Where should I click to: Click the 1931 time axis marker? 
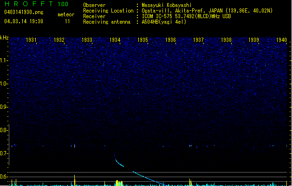coord(31,40)
